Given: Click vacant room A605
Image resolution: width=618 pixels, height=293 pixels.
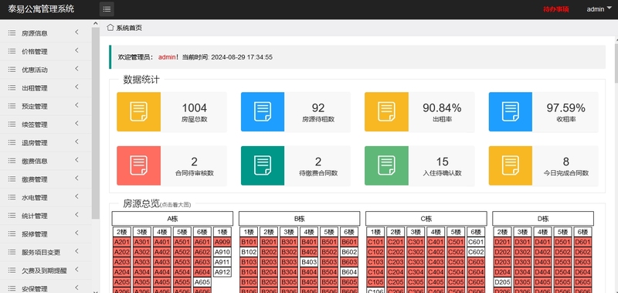Looking at the screenshot, I should (202, 282).
